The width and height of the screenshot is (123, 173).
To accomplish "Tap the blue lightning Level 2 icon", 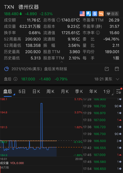I will [89, 14].
